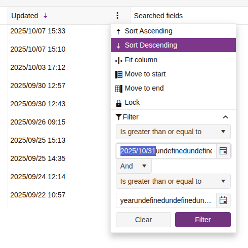The image size is (248, 248).
Task: Open calendar picker for second filter date
Action: pyautogui.click(x=223, y=200)
